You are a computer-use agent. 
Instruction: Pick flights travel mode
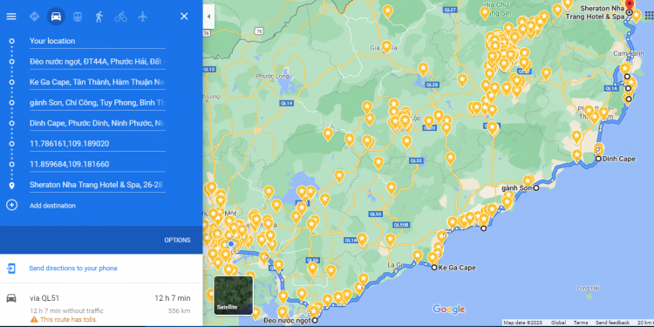point(143,17)
